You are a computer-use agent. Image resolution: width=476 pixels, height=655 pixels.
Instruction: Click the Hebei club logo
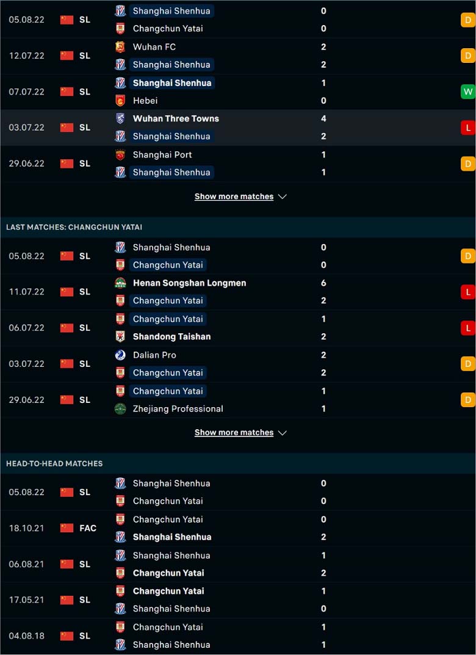coord(120,101)
